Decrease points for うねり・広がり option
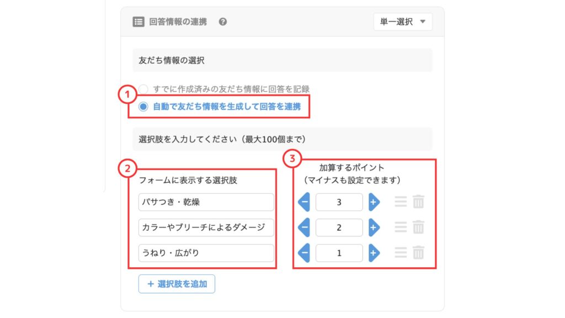This screenshot has width=565, height=318. (304, 253)
